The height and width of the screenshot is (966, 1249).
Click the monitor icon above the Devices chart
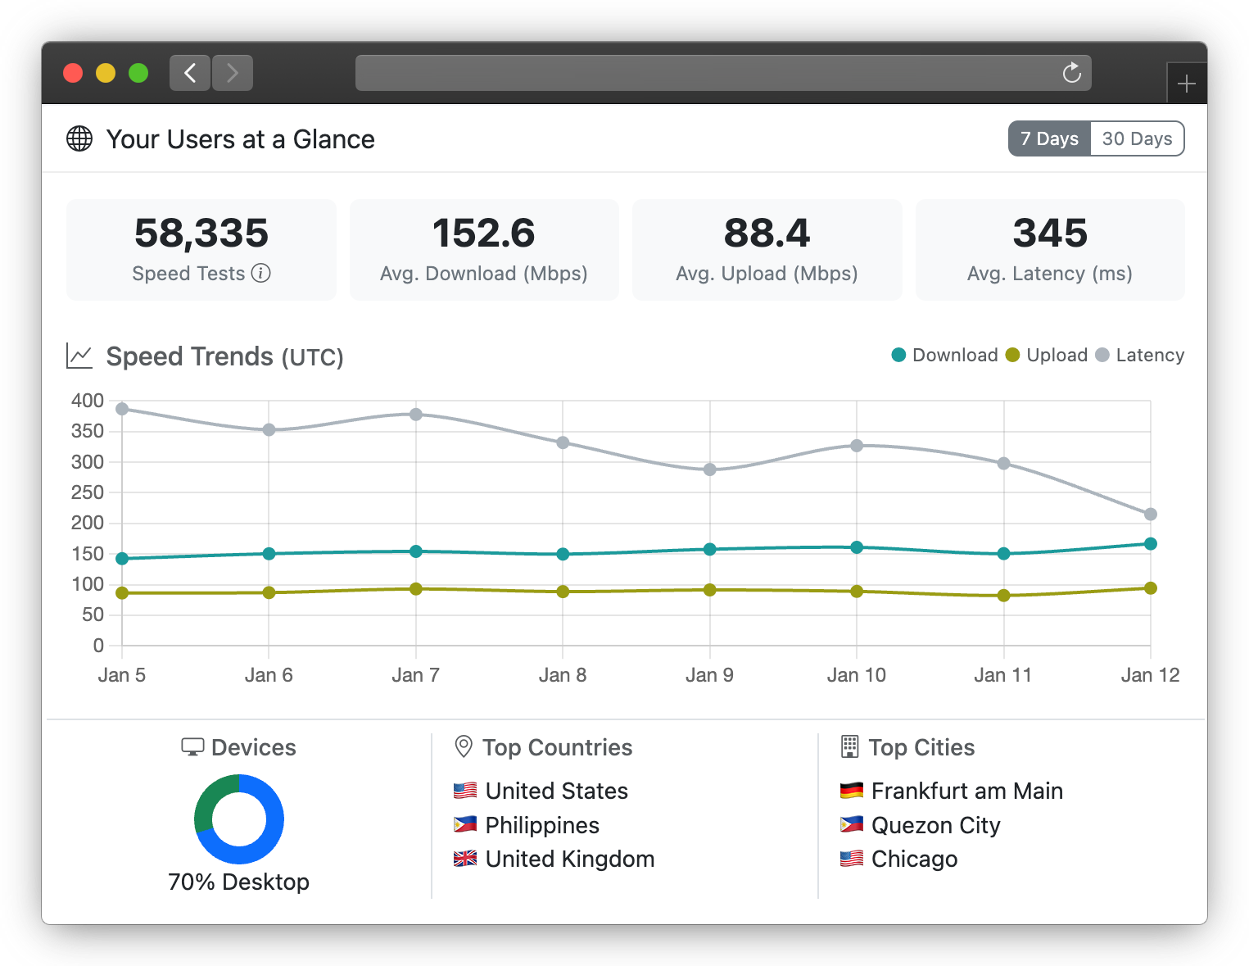pyautogui.click(x=192, y=746)
